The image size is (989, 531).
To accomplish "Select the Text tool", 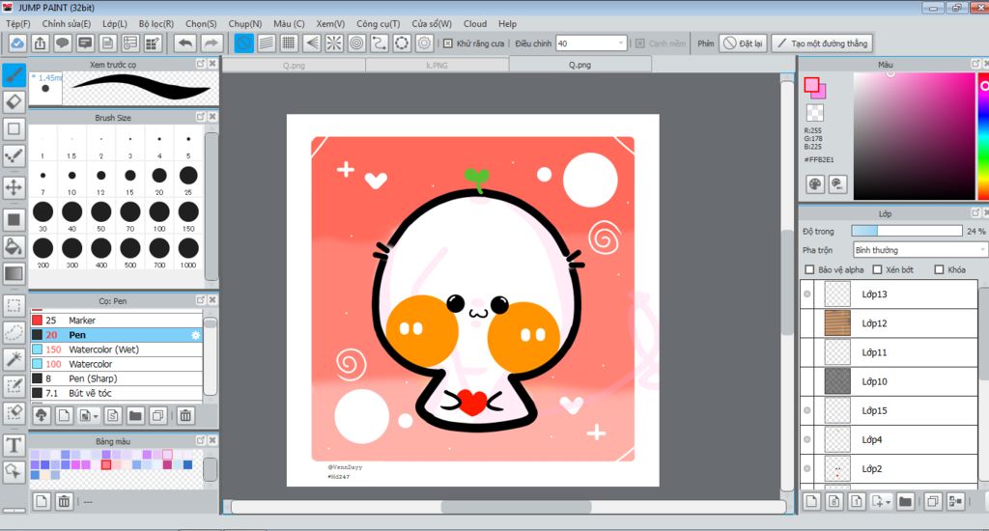I will click(x=14, y=445).
